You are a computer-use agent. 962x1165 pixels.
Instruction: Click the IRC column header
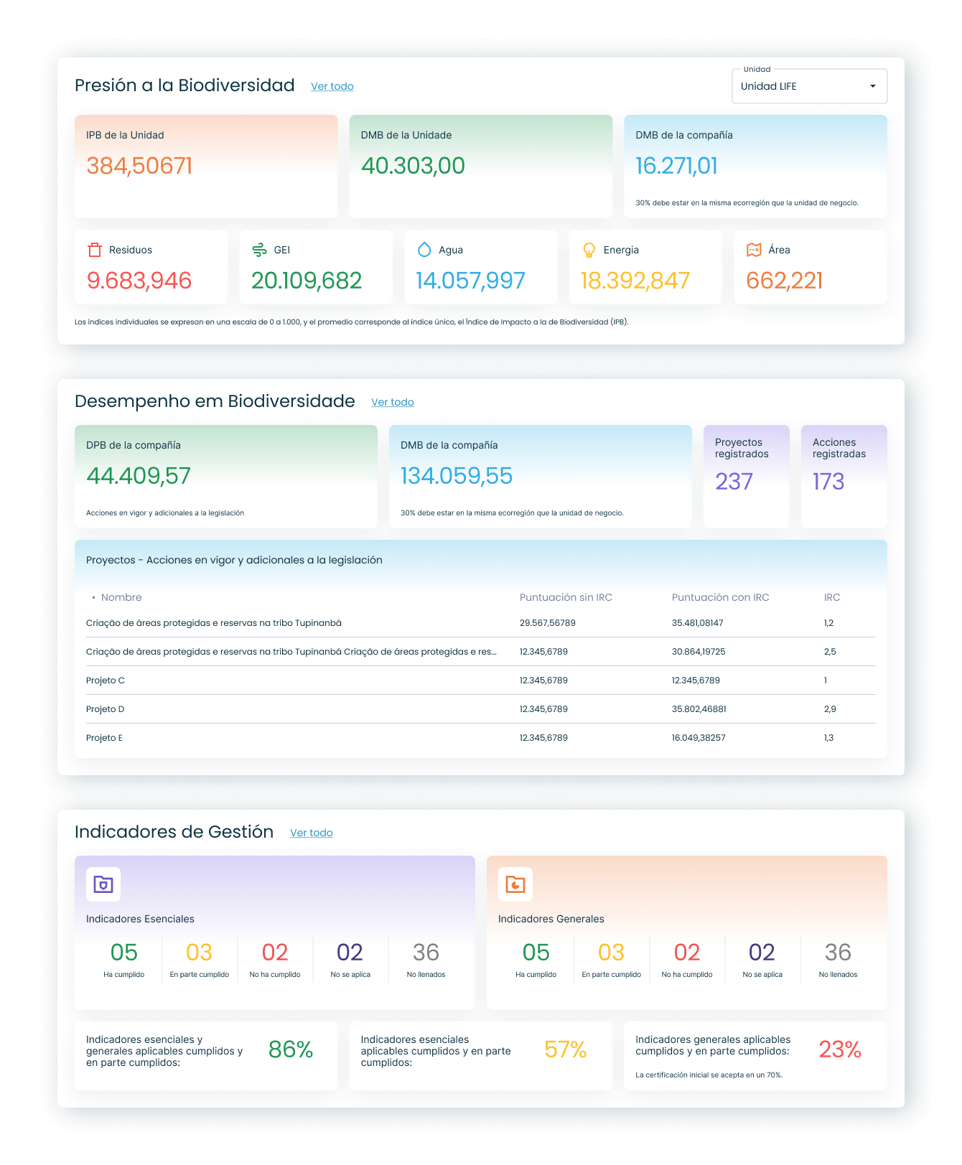tap(832, 597)
